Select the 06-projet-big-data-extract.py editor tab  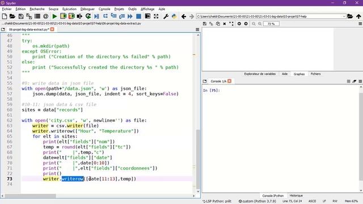pos(29,29)
